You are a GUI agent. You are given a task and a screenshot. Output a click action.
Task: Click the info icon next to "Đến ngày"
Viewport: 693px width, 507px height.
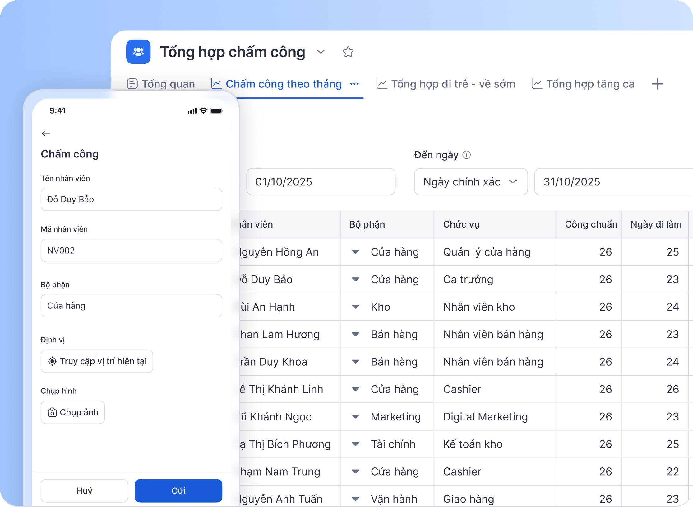pos(467,155)
